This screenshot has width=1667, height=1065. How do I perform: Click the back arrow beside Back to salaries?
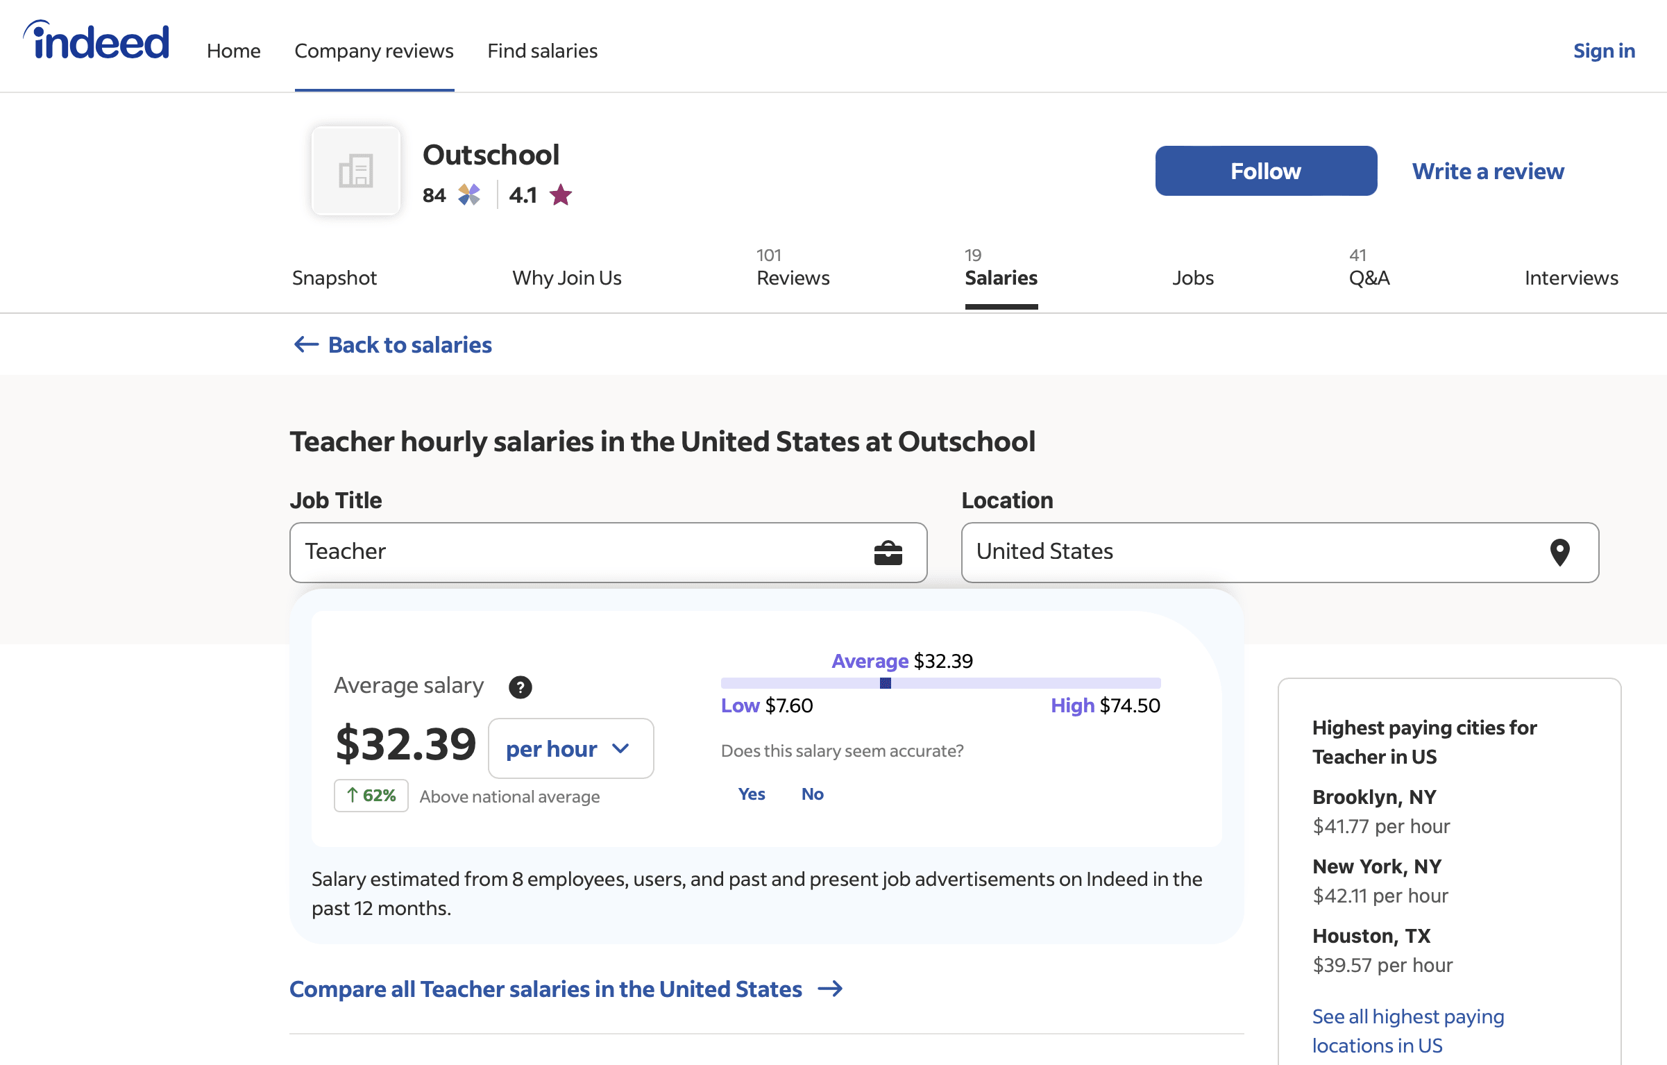pyautogui.click(x=305, y=344)
